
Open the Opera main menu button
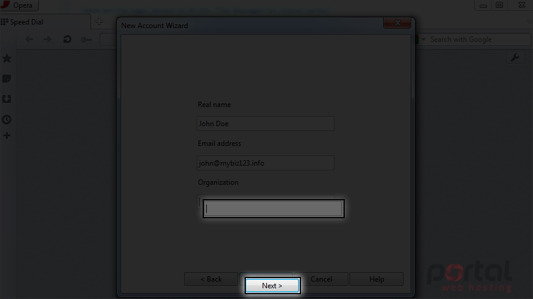pos(19,5)
